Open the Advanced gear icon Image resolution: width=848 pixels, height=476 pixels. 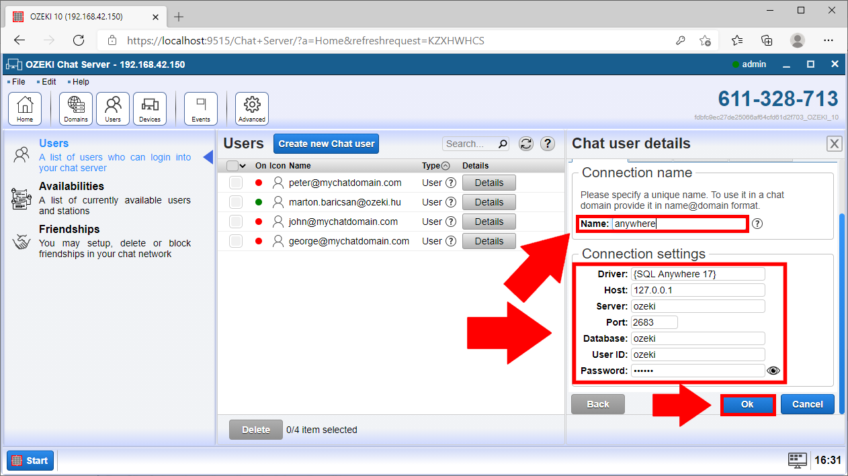(252, 109)
